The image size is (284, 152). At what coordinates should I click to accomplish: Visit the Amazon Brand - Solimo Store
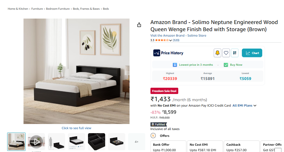point(178,35)
